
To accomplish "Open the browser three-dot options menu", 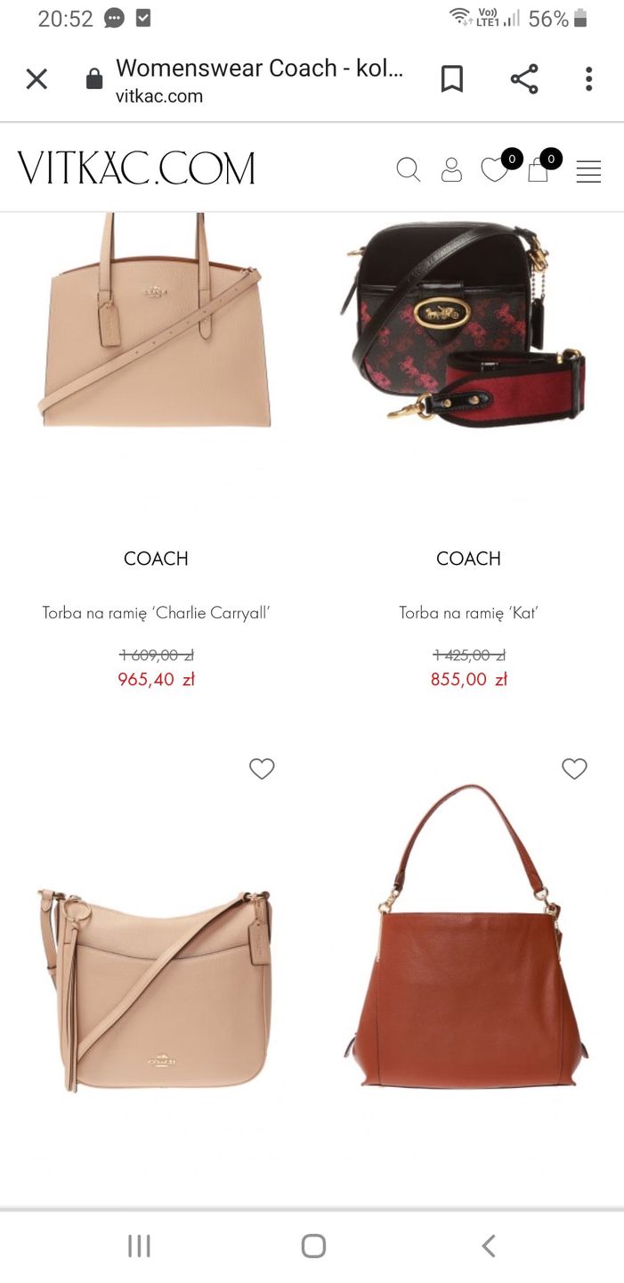I will [x=588, y=79].
